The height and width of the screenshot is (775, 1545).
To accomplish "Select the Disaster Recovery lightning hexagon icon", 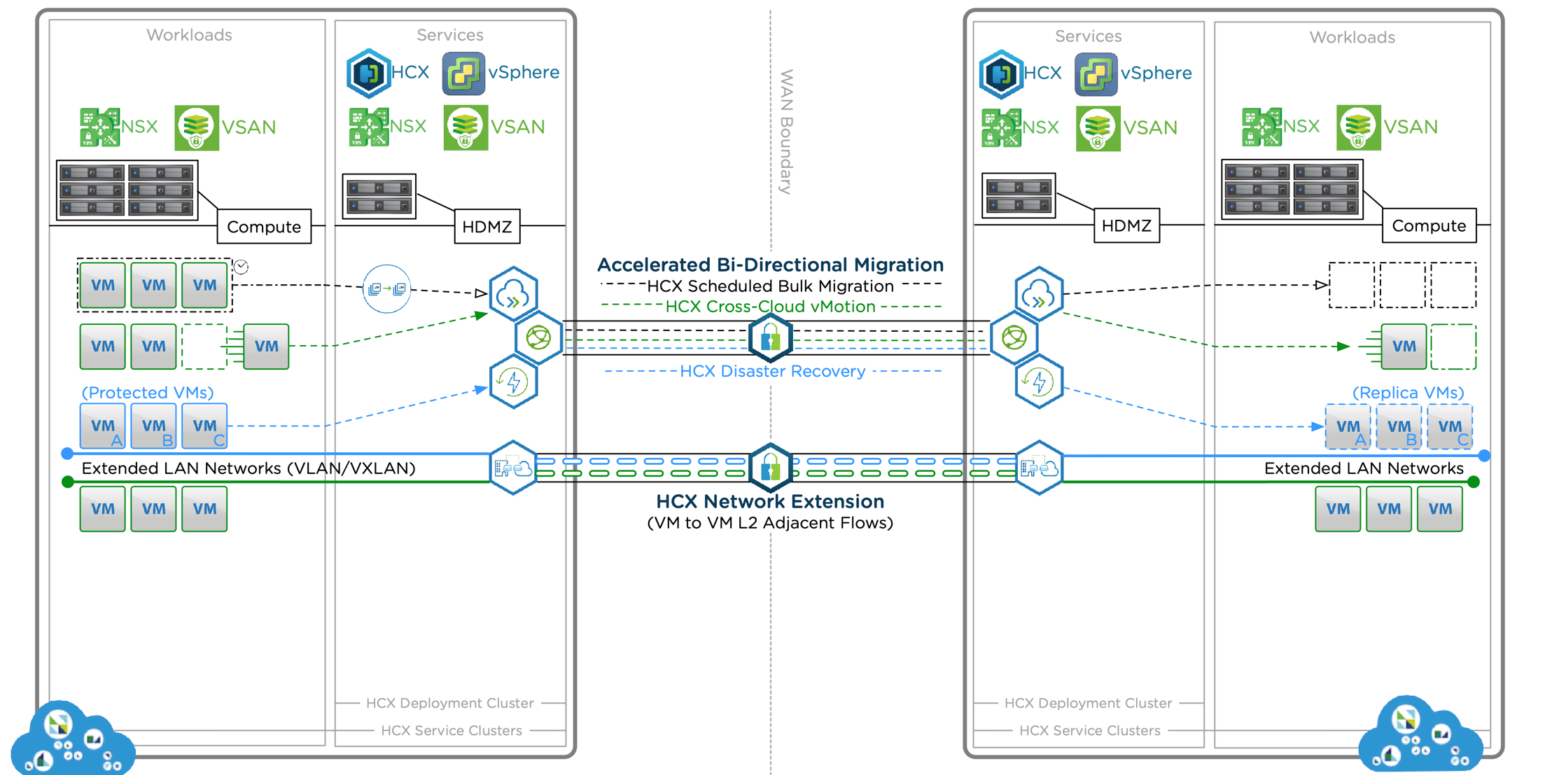I will coord(513,382).
